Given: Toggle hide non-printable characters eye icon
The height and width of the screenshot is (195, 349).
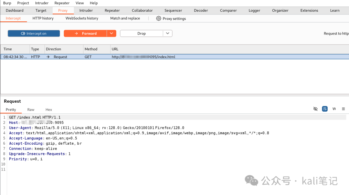Looking at the screenshot, I should pos(315,109).
